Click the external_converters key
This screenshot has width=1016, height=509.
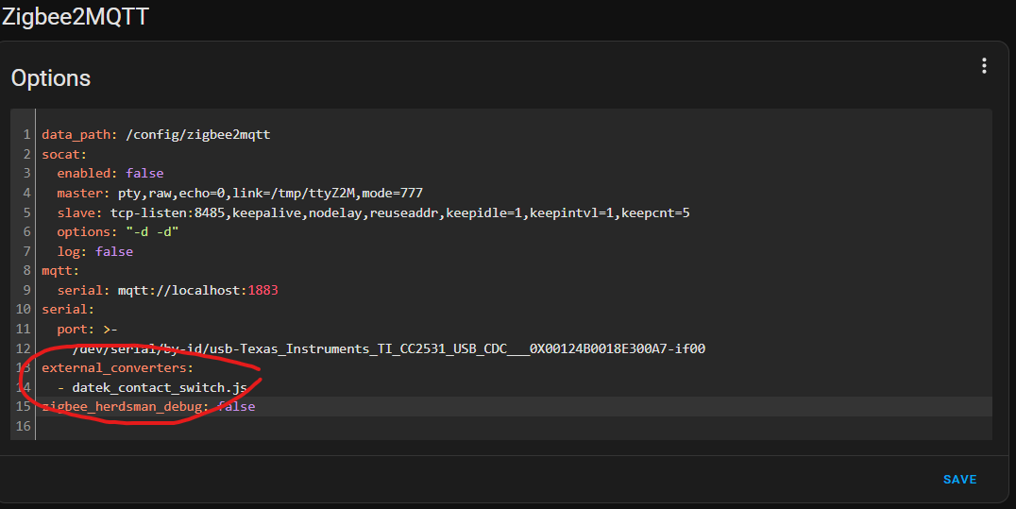[x=117, y=367]
